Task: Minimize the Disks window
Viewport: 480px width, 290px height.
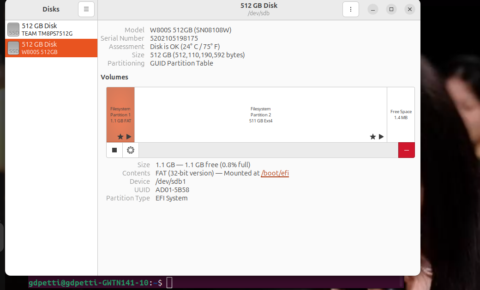Action: [373, 9]
